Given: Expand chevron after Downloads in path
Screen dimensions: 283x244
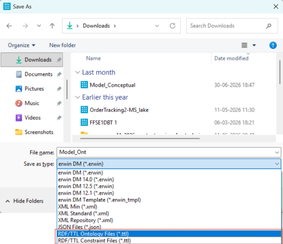Looking at the screenshot, I should (x=115, y=26).
